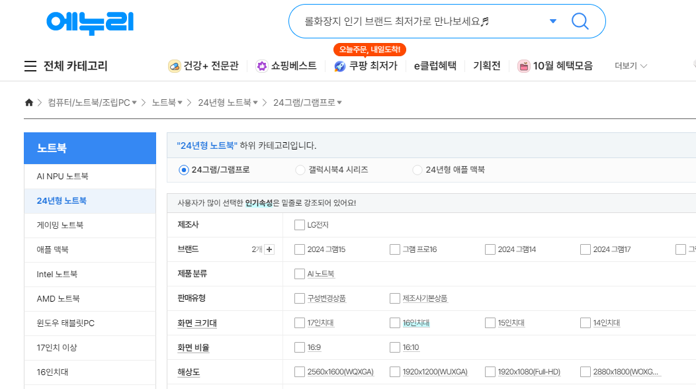Click the 10월 혜택모음 calendar icon
Screen dimensions: 696x389
coord(524,66)
